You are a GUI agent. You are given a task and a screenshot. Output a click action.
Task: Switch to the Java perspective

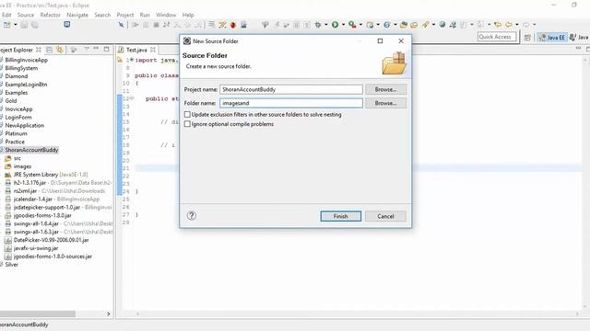click(x=580, y=37)
